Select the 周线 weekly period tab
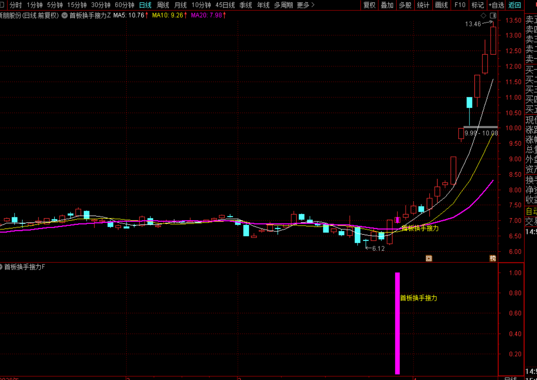The width and height of the screenshot is (537, 380). tap(163, 5)
